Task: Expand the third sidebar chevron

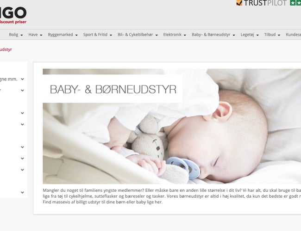Action: [23, 113]
